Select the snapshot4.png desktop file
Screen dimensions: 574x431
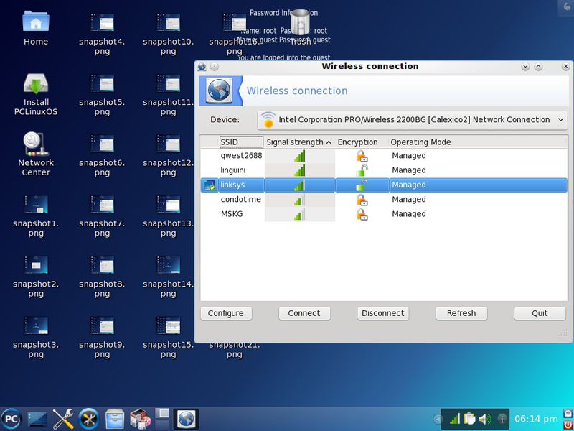click(102, 34)
